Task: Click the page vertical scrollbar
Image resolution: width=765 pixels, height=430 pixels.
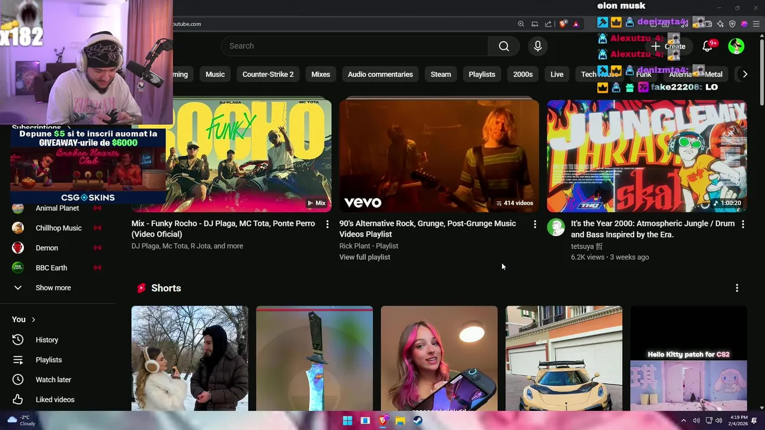Action: (761, 72)
